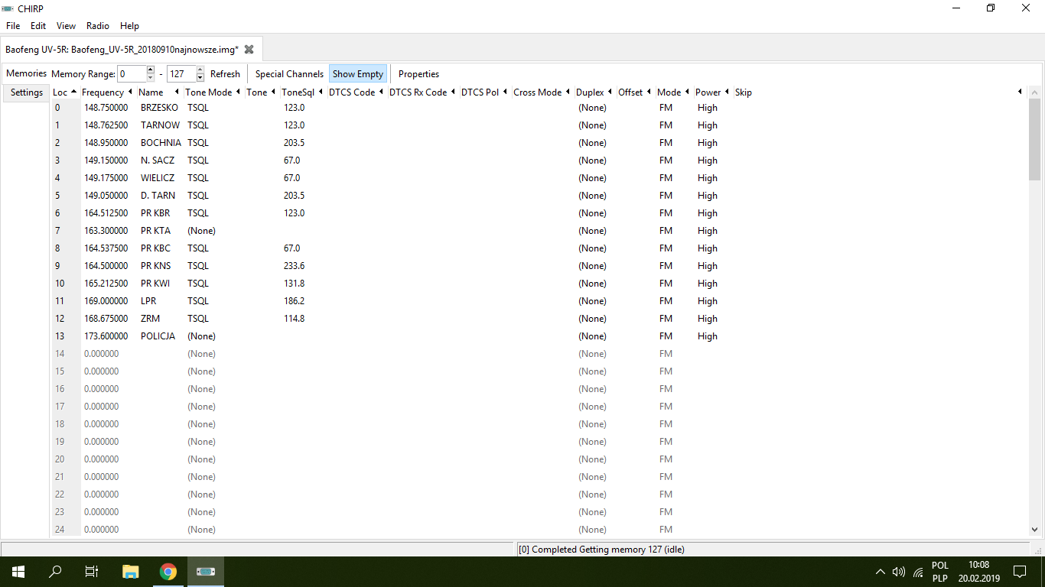Select the CHIRP taskbar button

click(x=206, y=572)
